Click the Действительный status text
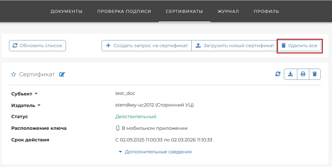The height and width of the screenshot is (167, 332). [136, 117]
